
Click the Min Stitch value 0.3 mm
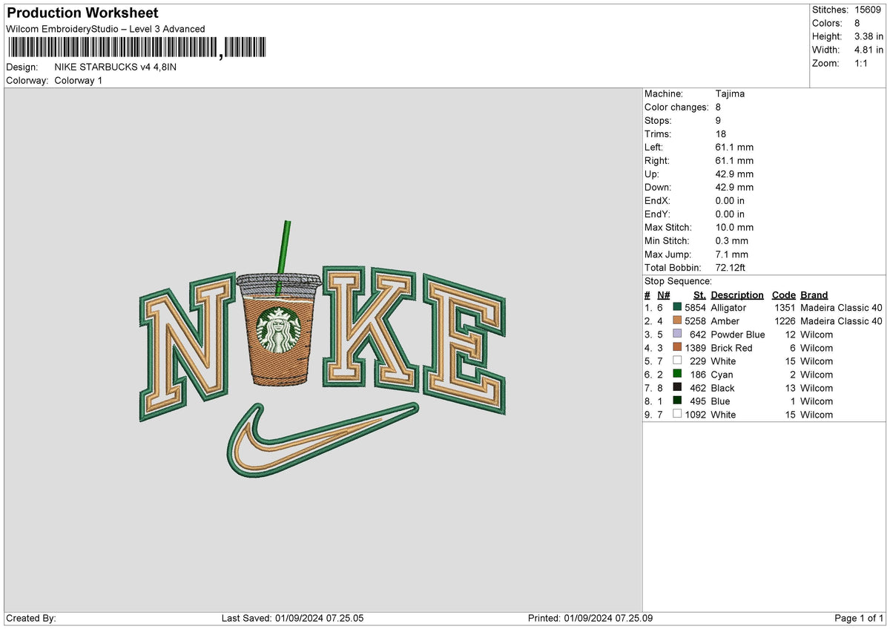click(731, 240)
